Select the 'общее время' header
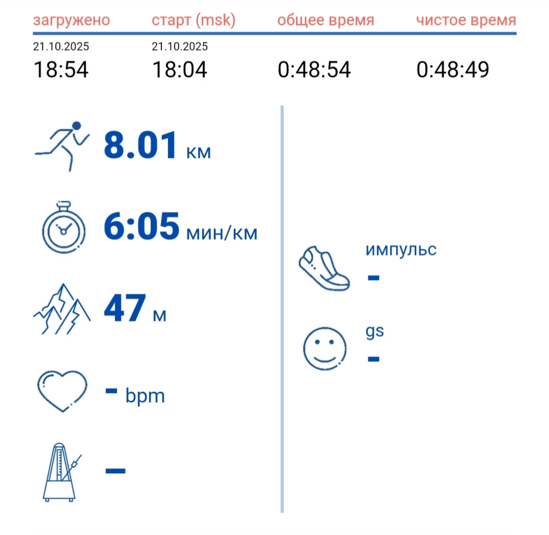549x535 pixels. pos(325,20)
